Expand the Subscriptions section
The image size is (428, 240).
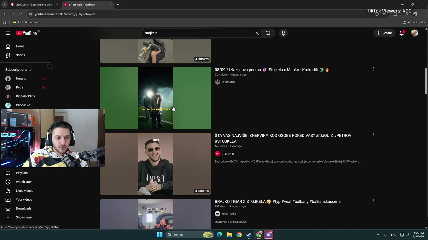click(x=19, y=70)
